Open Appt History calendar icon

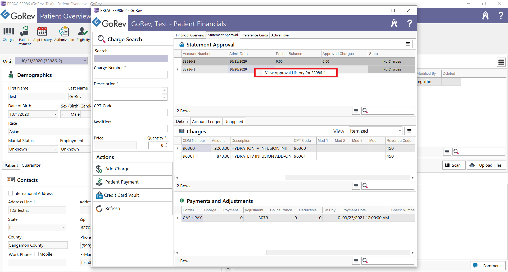[42, 34]
